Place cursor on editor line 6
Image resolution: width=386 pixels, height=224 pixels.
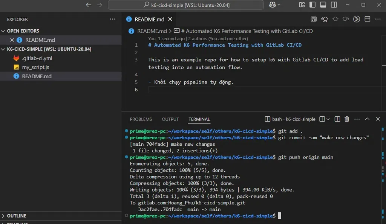coord(265,90)
